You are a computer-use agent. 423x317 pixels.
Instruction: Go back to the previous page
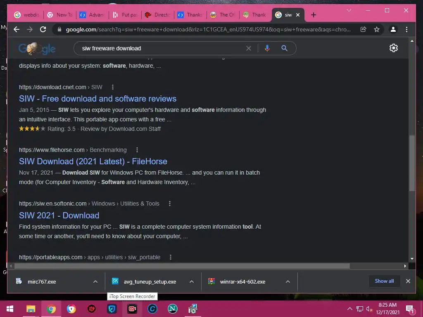[17, 29]
